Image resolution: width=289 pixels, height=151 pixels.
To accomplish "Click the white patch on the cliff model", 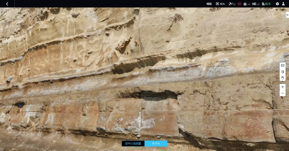I will [x=139, y=122].
